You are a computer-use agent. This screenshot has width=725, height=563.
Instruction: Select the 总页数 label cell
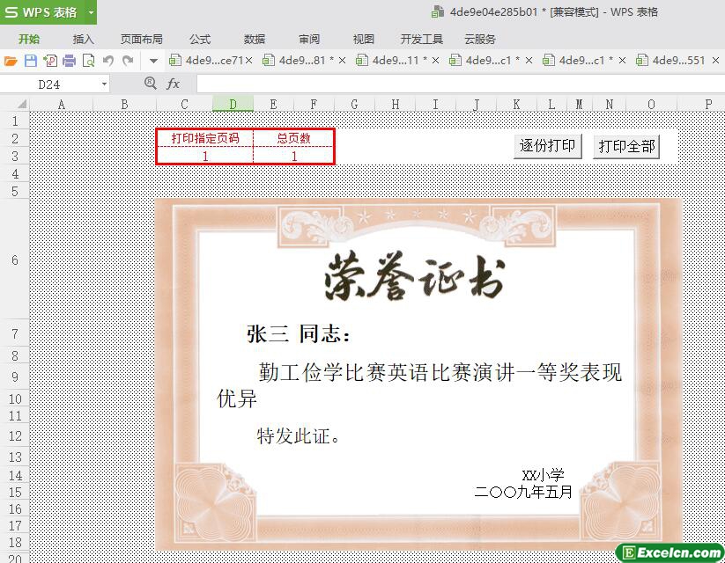pyautogui.click(x=293, y=138)
